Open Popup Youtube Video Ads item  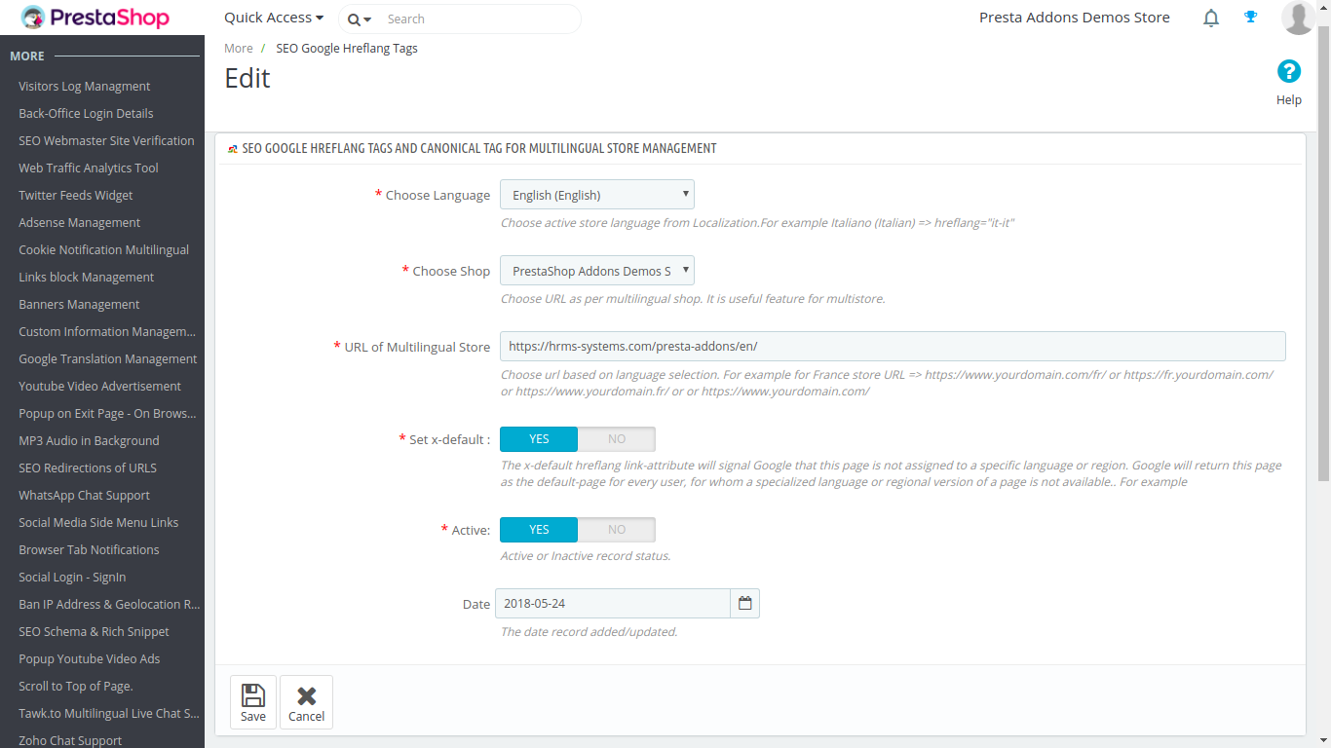[90, 658]
